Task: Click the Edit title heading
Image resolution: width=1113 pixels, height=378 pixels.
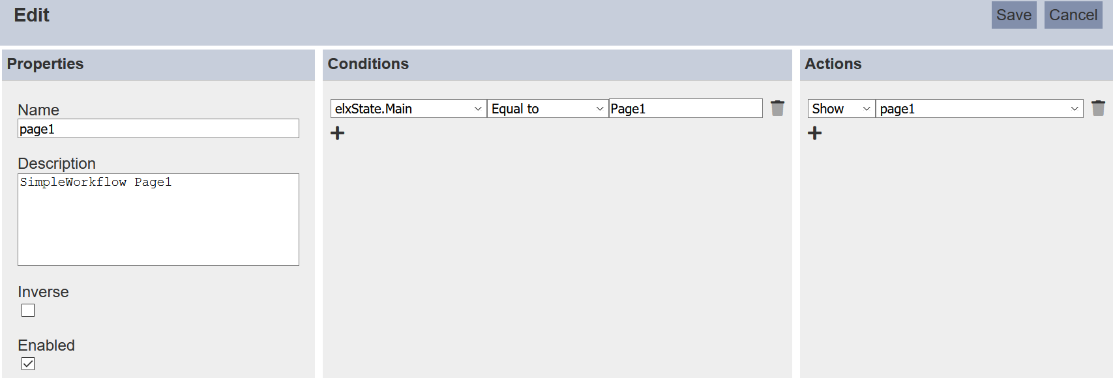Action: [32, 15]
